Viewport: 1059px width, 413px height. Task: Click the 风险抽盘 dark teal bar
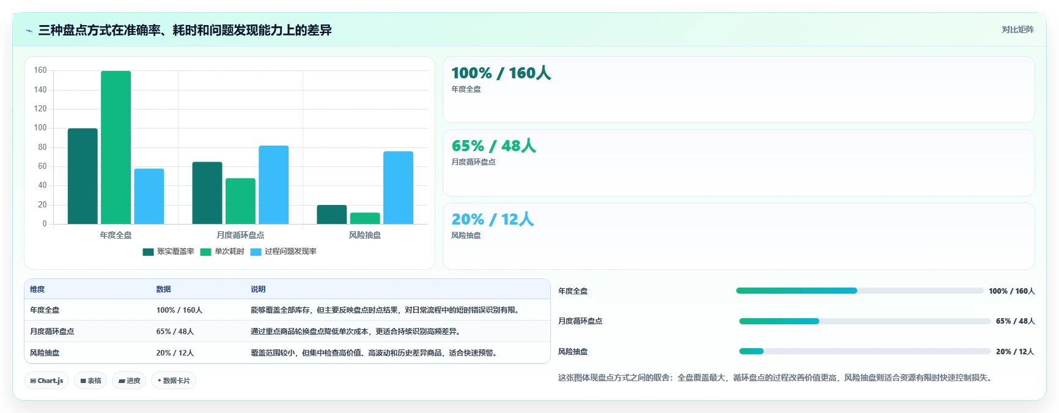click(332, 215)
